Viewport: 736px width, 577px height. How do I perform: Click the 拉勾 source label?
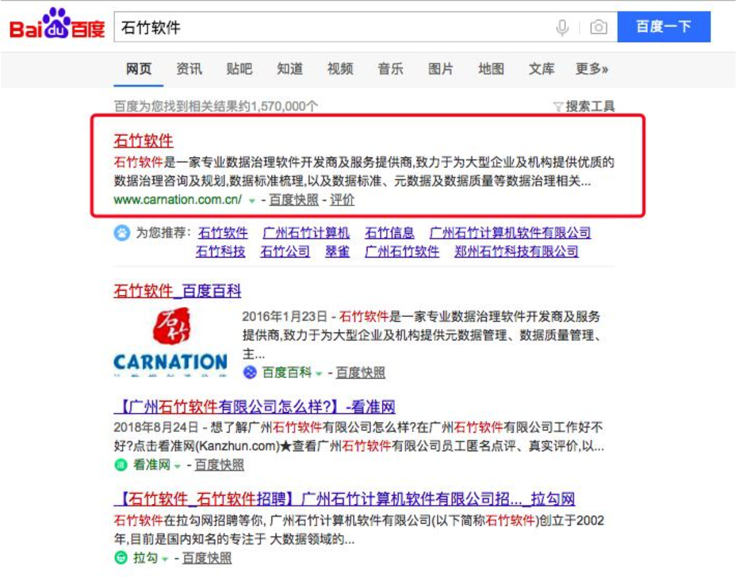click(146, 558)
